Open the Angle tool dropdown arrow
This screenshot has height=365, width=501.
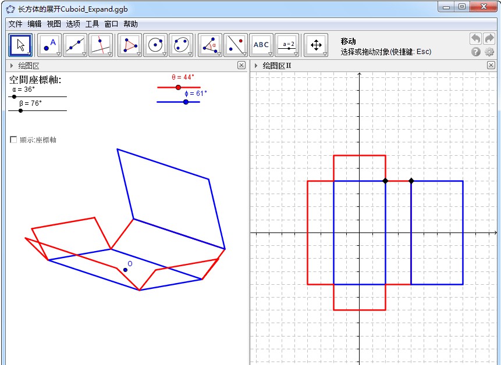tap(219, 54)
